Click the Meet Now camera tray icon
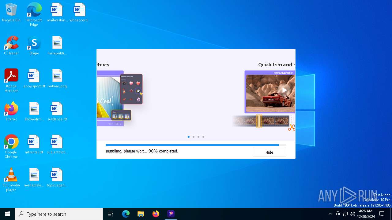Image resolution: width=392 pixels, height=220 pixels. (x=338, y=214)
